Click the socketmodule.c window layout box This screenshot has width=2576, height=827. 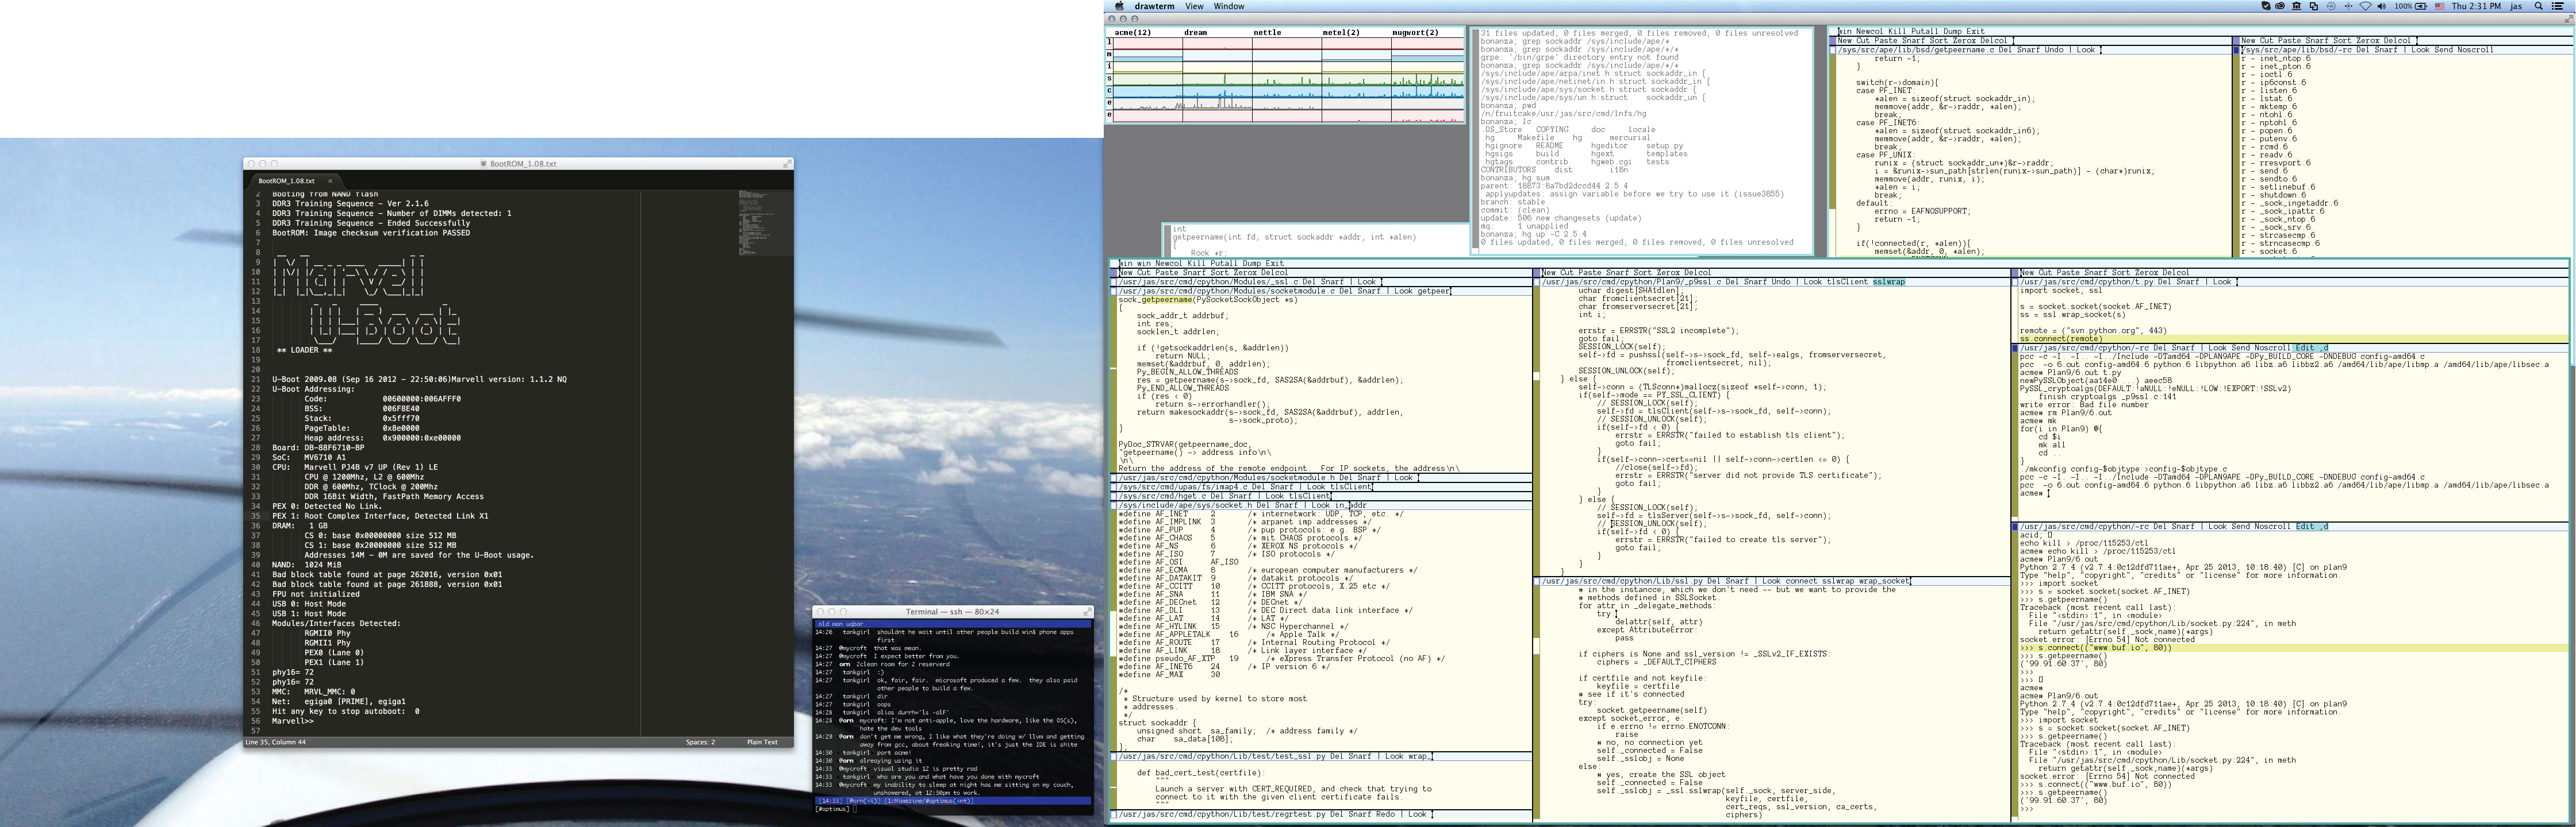[x=1114, y=291]
